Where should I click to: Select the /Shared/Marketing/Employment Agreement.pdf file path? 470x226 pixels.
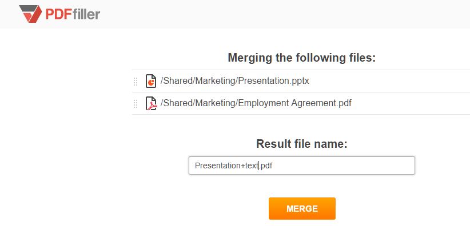pos(256,103)
